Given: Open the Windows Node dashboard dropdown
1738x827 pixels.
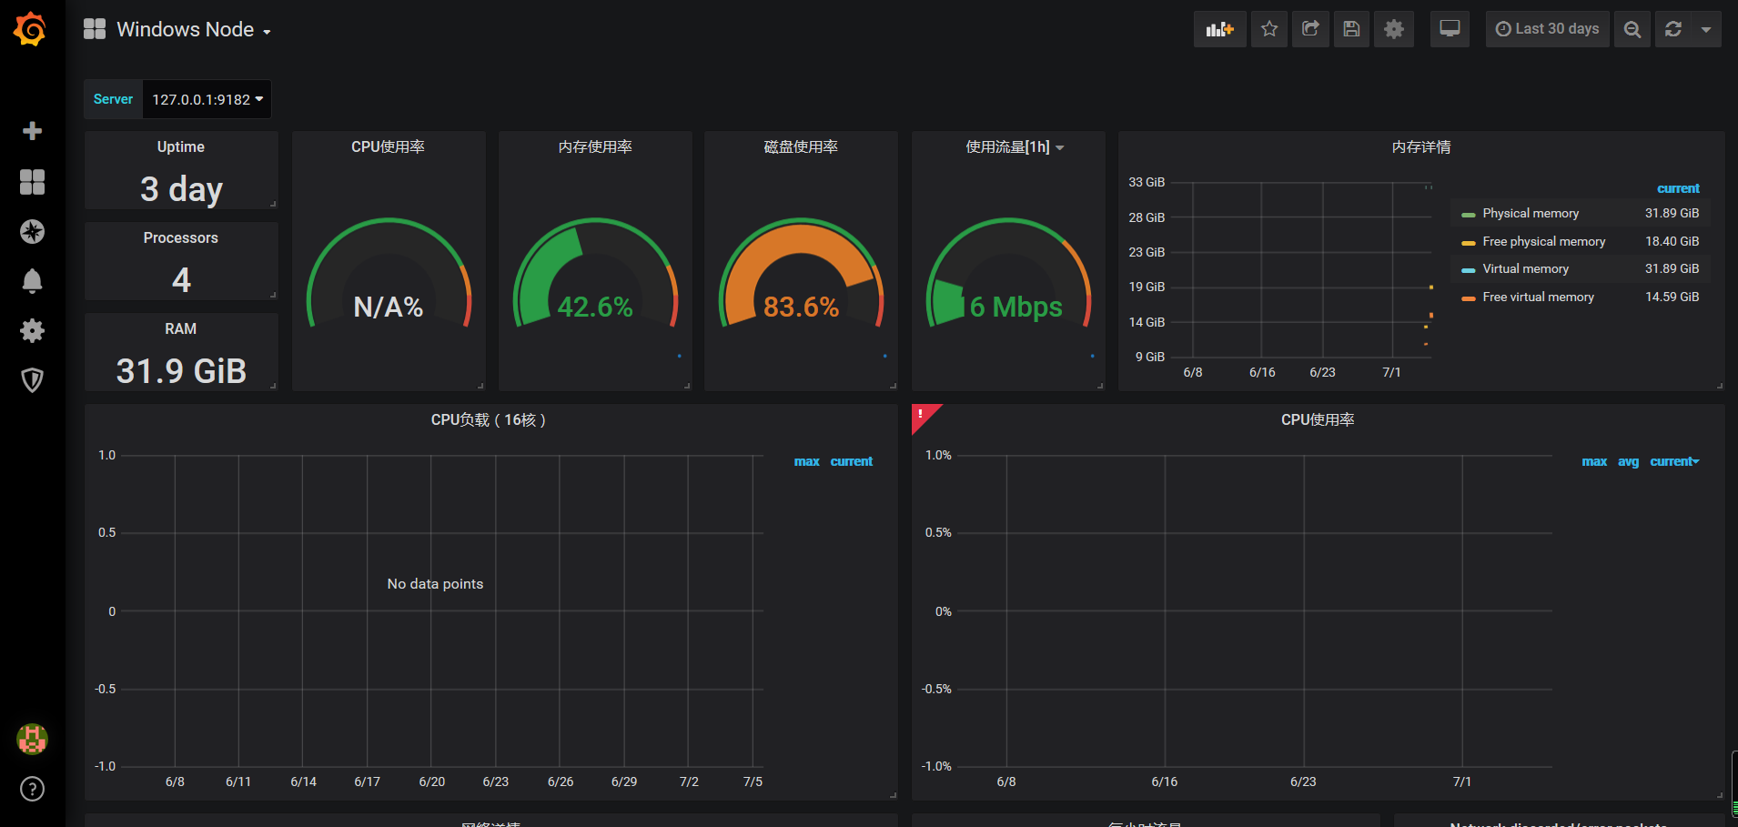Looking at the screenshot, I should (186, 28).
